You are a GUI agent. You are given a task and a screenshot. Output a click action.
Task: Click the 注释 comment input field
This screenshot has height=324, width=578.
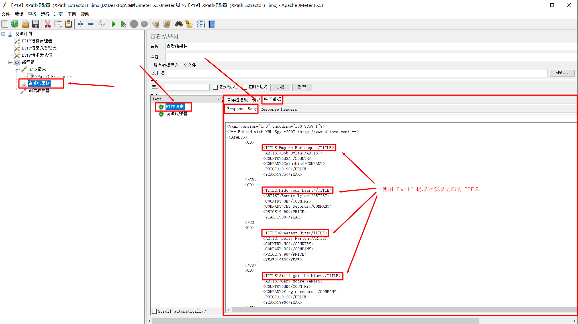click(x=371, y=57)
